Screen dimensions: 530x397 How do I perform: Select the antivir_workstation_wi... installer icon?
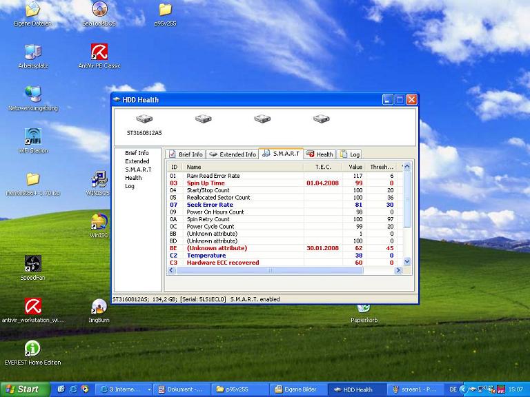tap(33, 311)
